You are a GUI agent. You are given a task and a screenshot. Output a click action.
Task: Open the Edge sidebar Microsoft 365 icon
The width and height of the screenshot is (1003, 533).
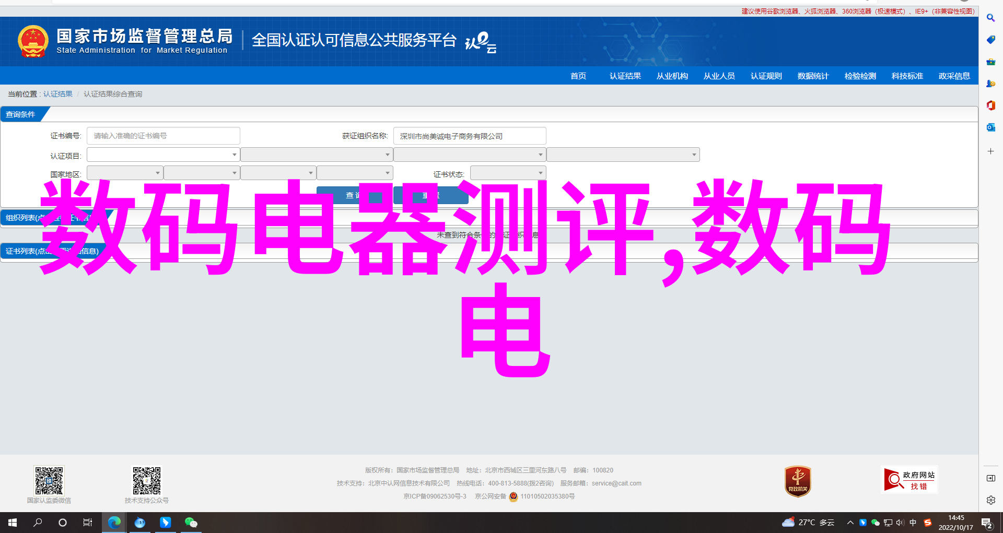click(990, 105)
